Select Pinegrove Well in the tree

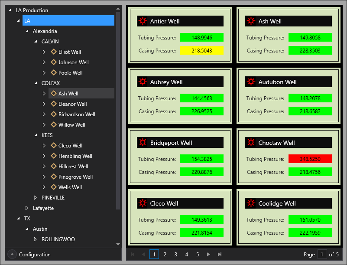(x=75, y=177)
